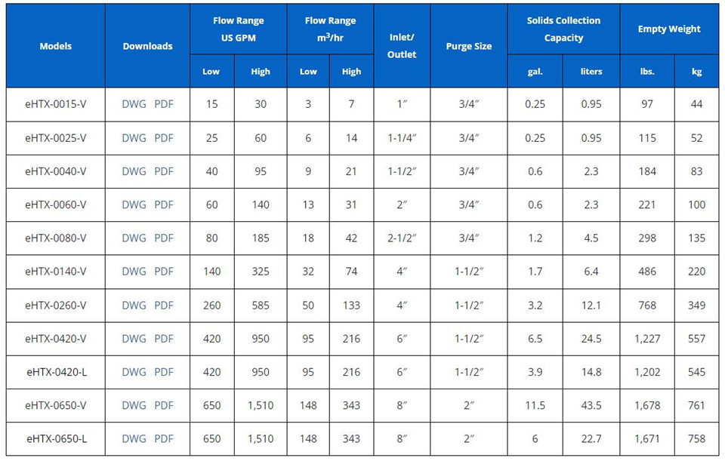Download the DWG file for eHTX-0025-V
The height and width of the screenshot is (461, 725).
pos(134,138)
